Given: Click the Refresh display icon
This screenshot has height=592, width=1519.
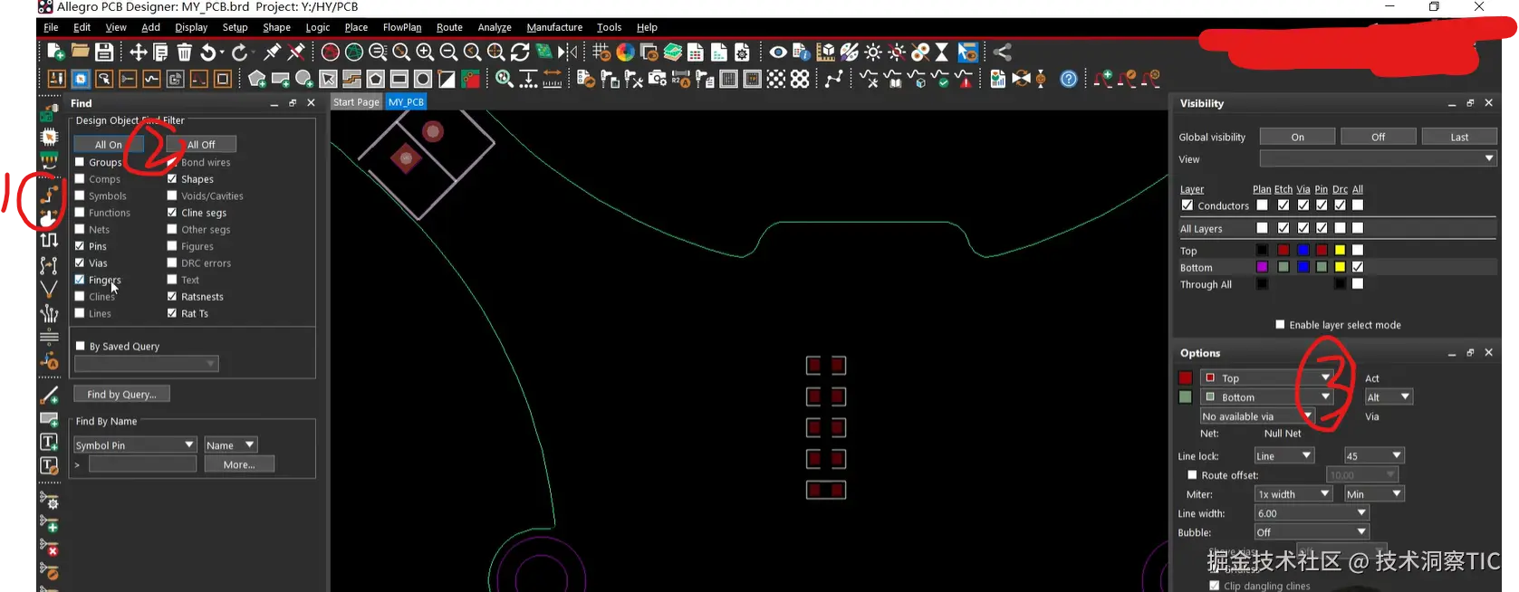Looking at the screenshot, I should click(x=520, y=53).
